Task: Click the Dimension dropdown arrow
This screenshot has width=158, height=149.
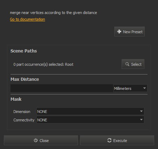Action: (x=141, y=111)
